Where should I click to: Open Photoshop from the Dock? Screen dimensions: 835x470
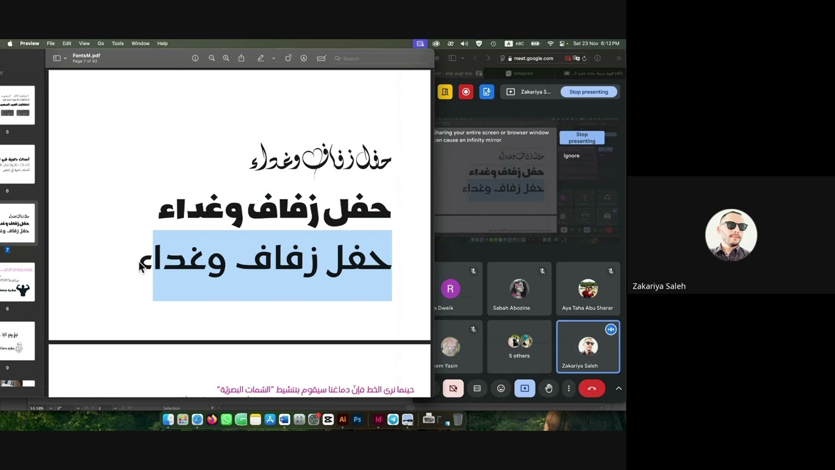(357, 420)
